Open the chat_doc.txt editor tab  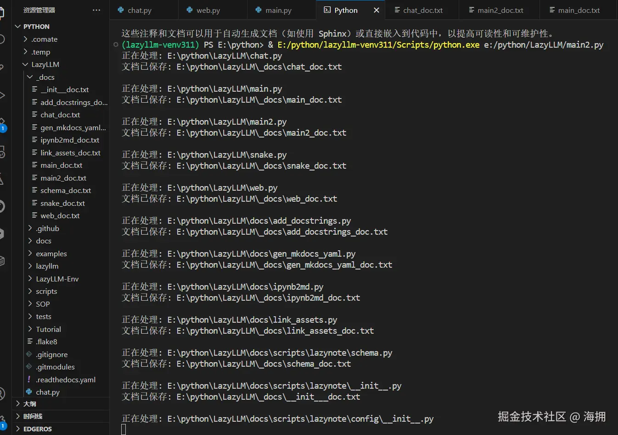tap(422, 10)
